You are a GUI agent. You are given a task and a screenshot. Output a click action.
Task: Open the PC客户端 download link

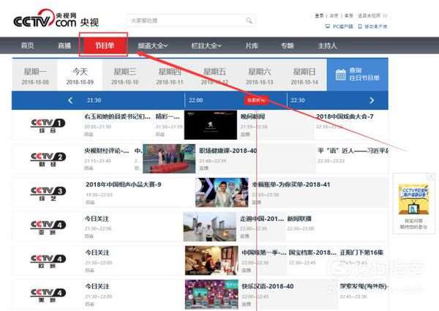(339, 26)
